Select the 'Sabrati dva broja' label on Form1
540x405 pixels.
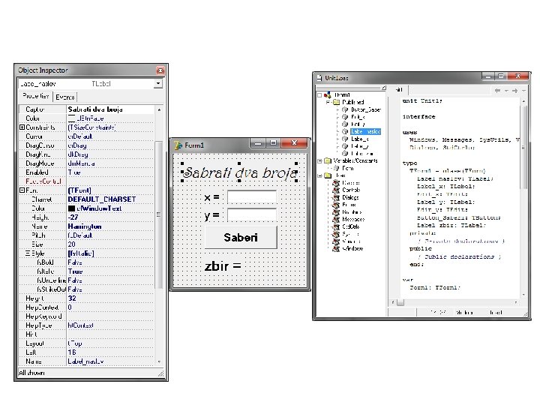pyautogui.click(x=239, y=172)
